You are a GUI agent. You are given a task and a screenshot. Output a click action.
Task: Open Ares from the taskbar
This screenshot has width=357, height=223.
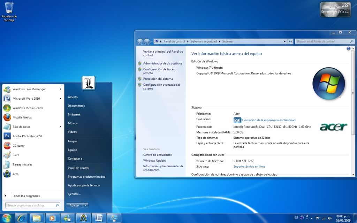pos(84,218)
